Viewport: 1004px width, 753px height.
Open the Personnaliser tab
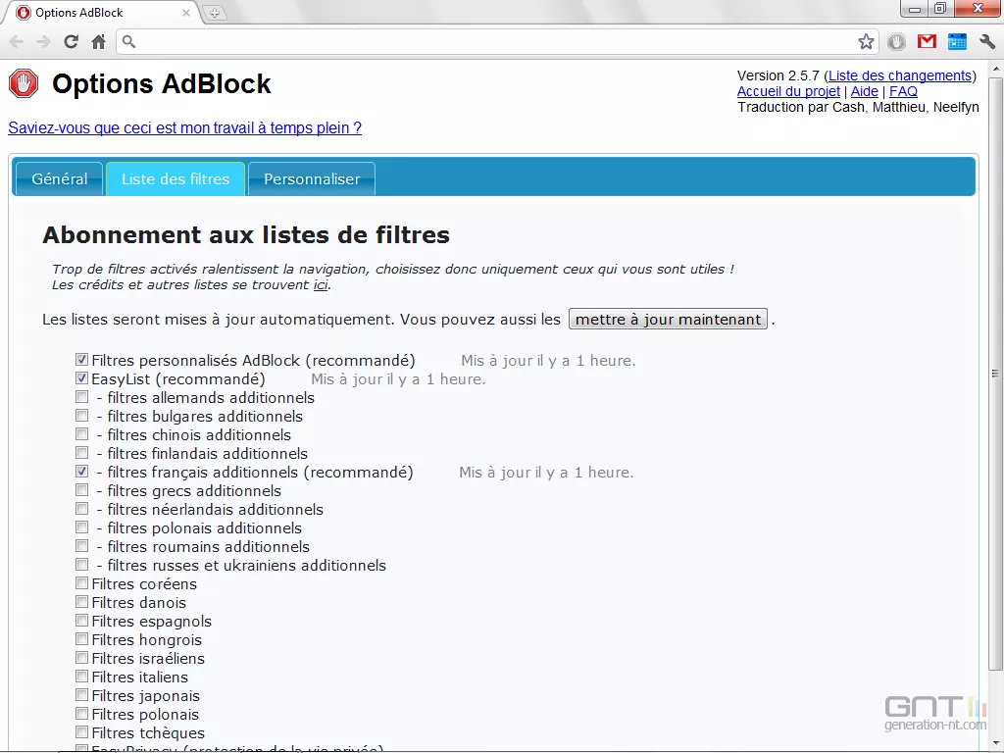pos(311,178)
